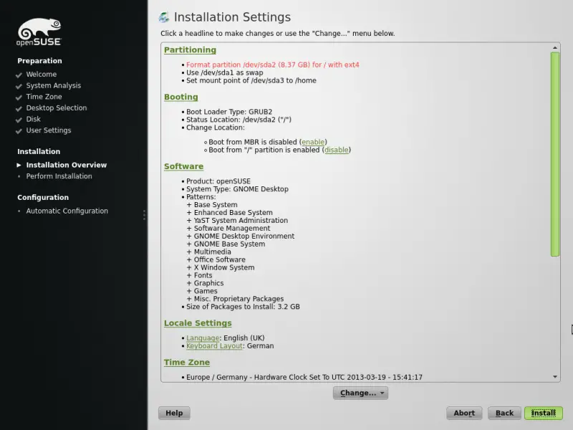Click the 'Europe / Germany' time zone line
Image resolution: width=573 pixels, height=430 pixels.
304,378
